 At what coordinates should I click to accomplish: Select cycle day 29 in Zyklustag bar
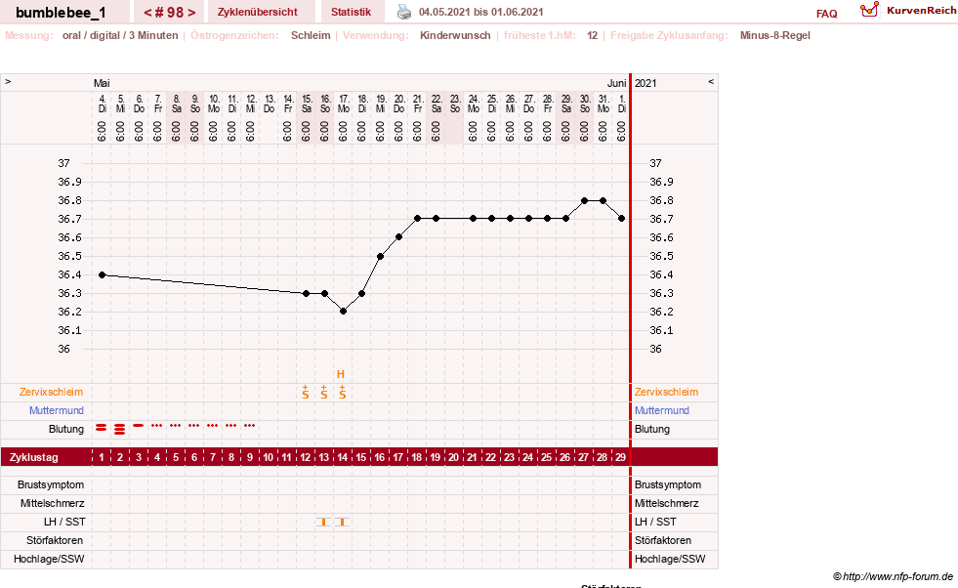click(620, 457)
